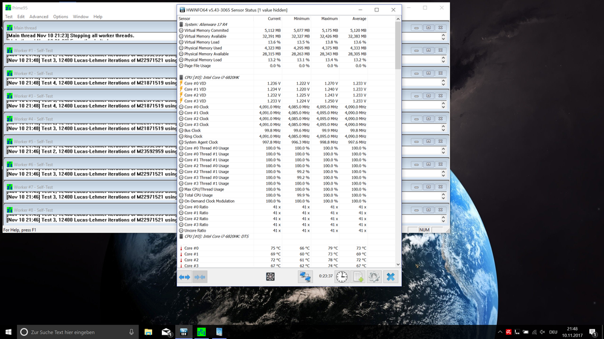Select the System Alienware 17 R4 group row

(206, 25)
